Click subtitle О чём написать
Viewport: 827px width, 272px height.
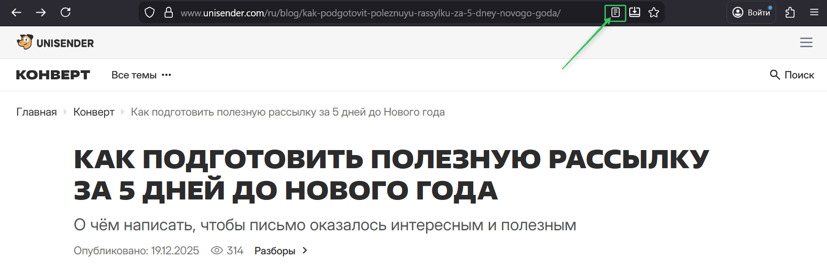325,225
